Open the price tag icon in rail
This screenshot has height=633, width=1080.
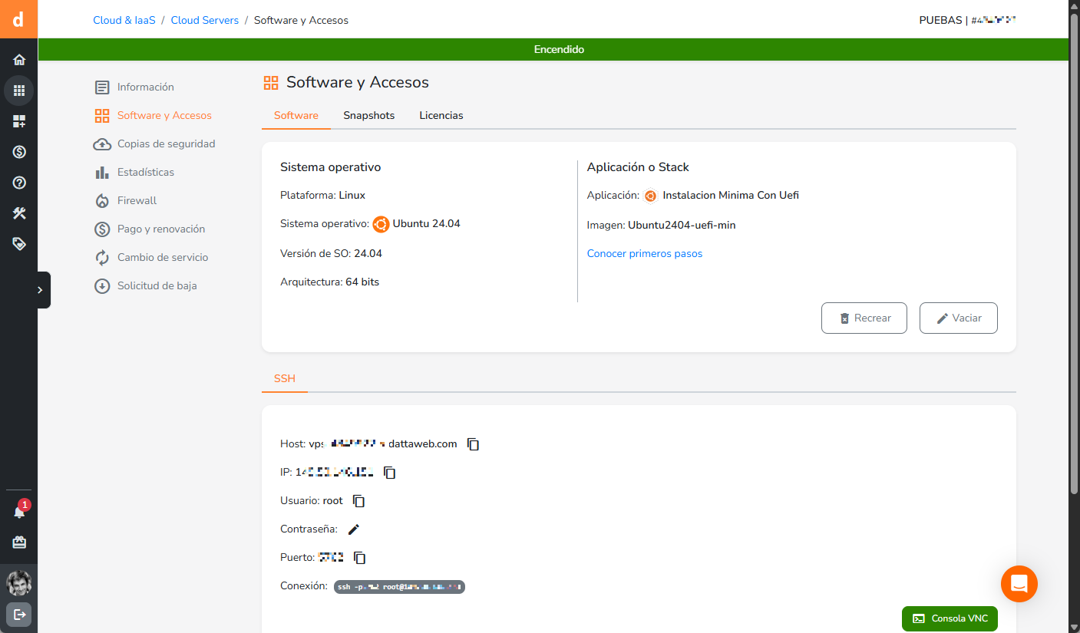pyautogui.click(x=19, y=244)
